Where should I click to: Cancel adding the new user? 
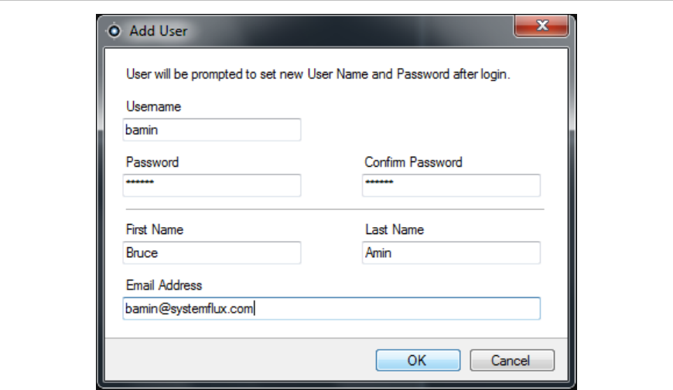pos(511,360)
